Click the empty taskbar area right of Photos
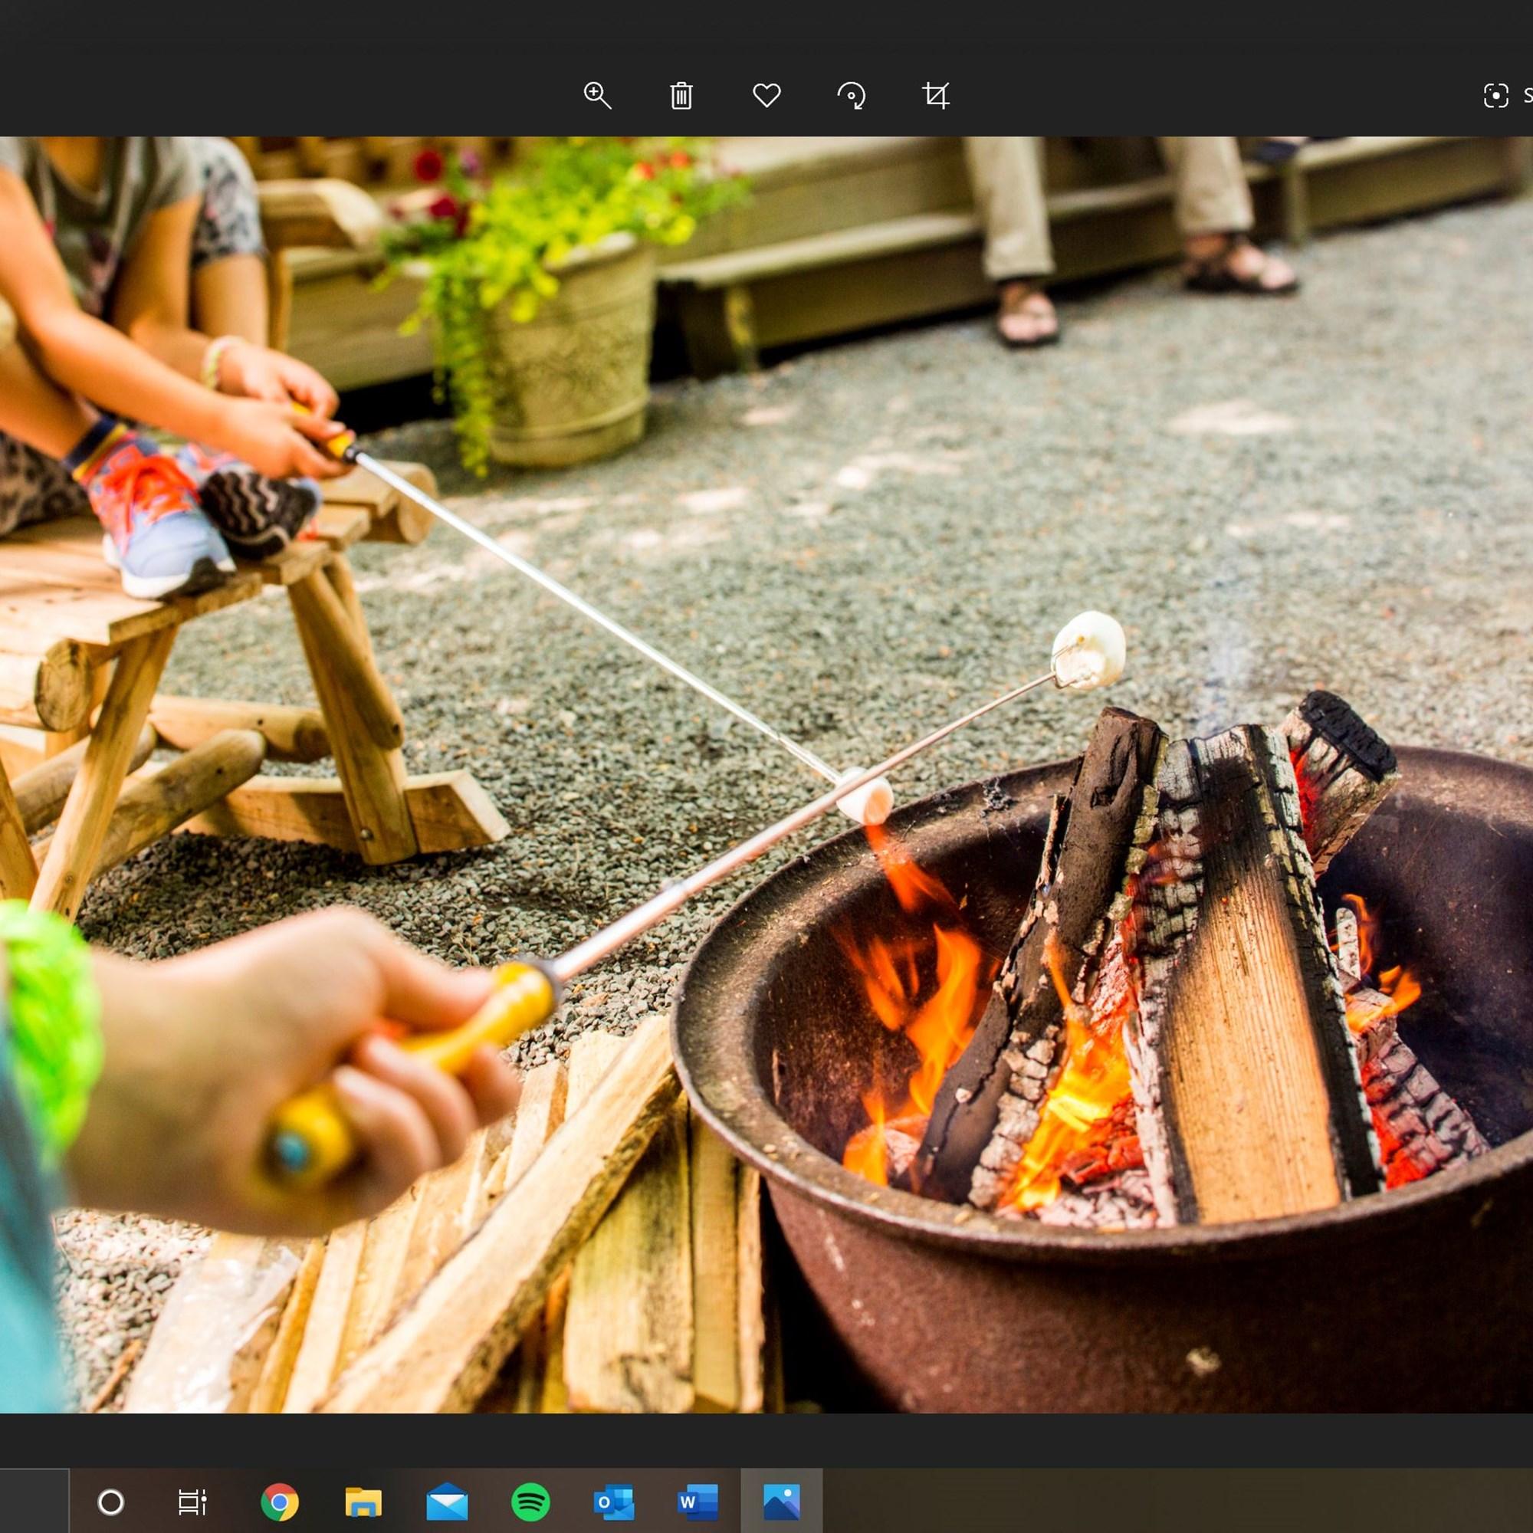The width and height of the screenshot is (1533, 1533). pyautogui.click(x=1174, y=1502)
